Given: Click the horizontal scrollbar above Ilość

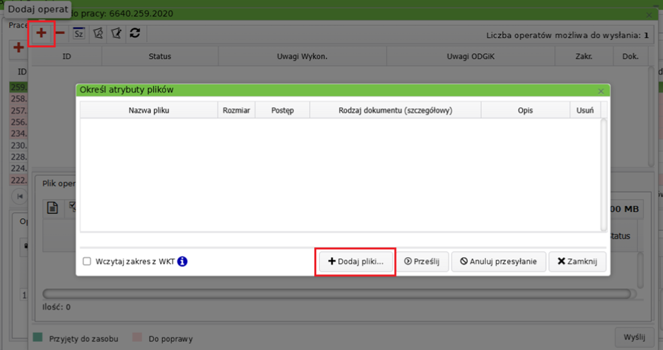Looking at the screenshot, I should point(330,293).
